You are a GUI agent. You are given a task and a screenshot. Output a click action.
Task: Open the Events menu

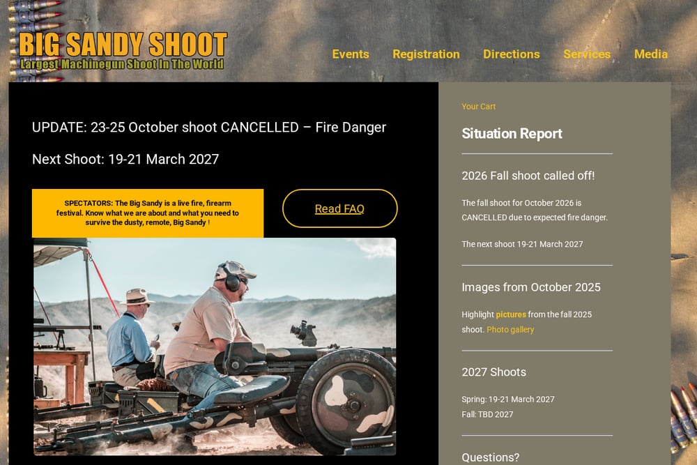pos(351,54)
